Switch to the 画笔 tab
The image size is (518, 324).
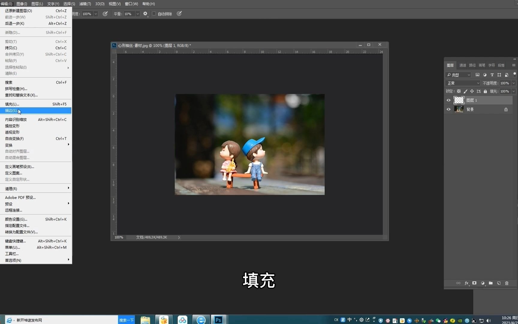482,65
